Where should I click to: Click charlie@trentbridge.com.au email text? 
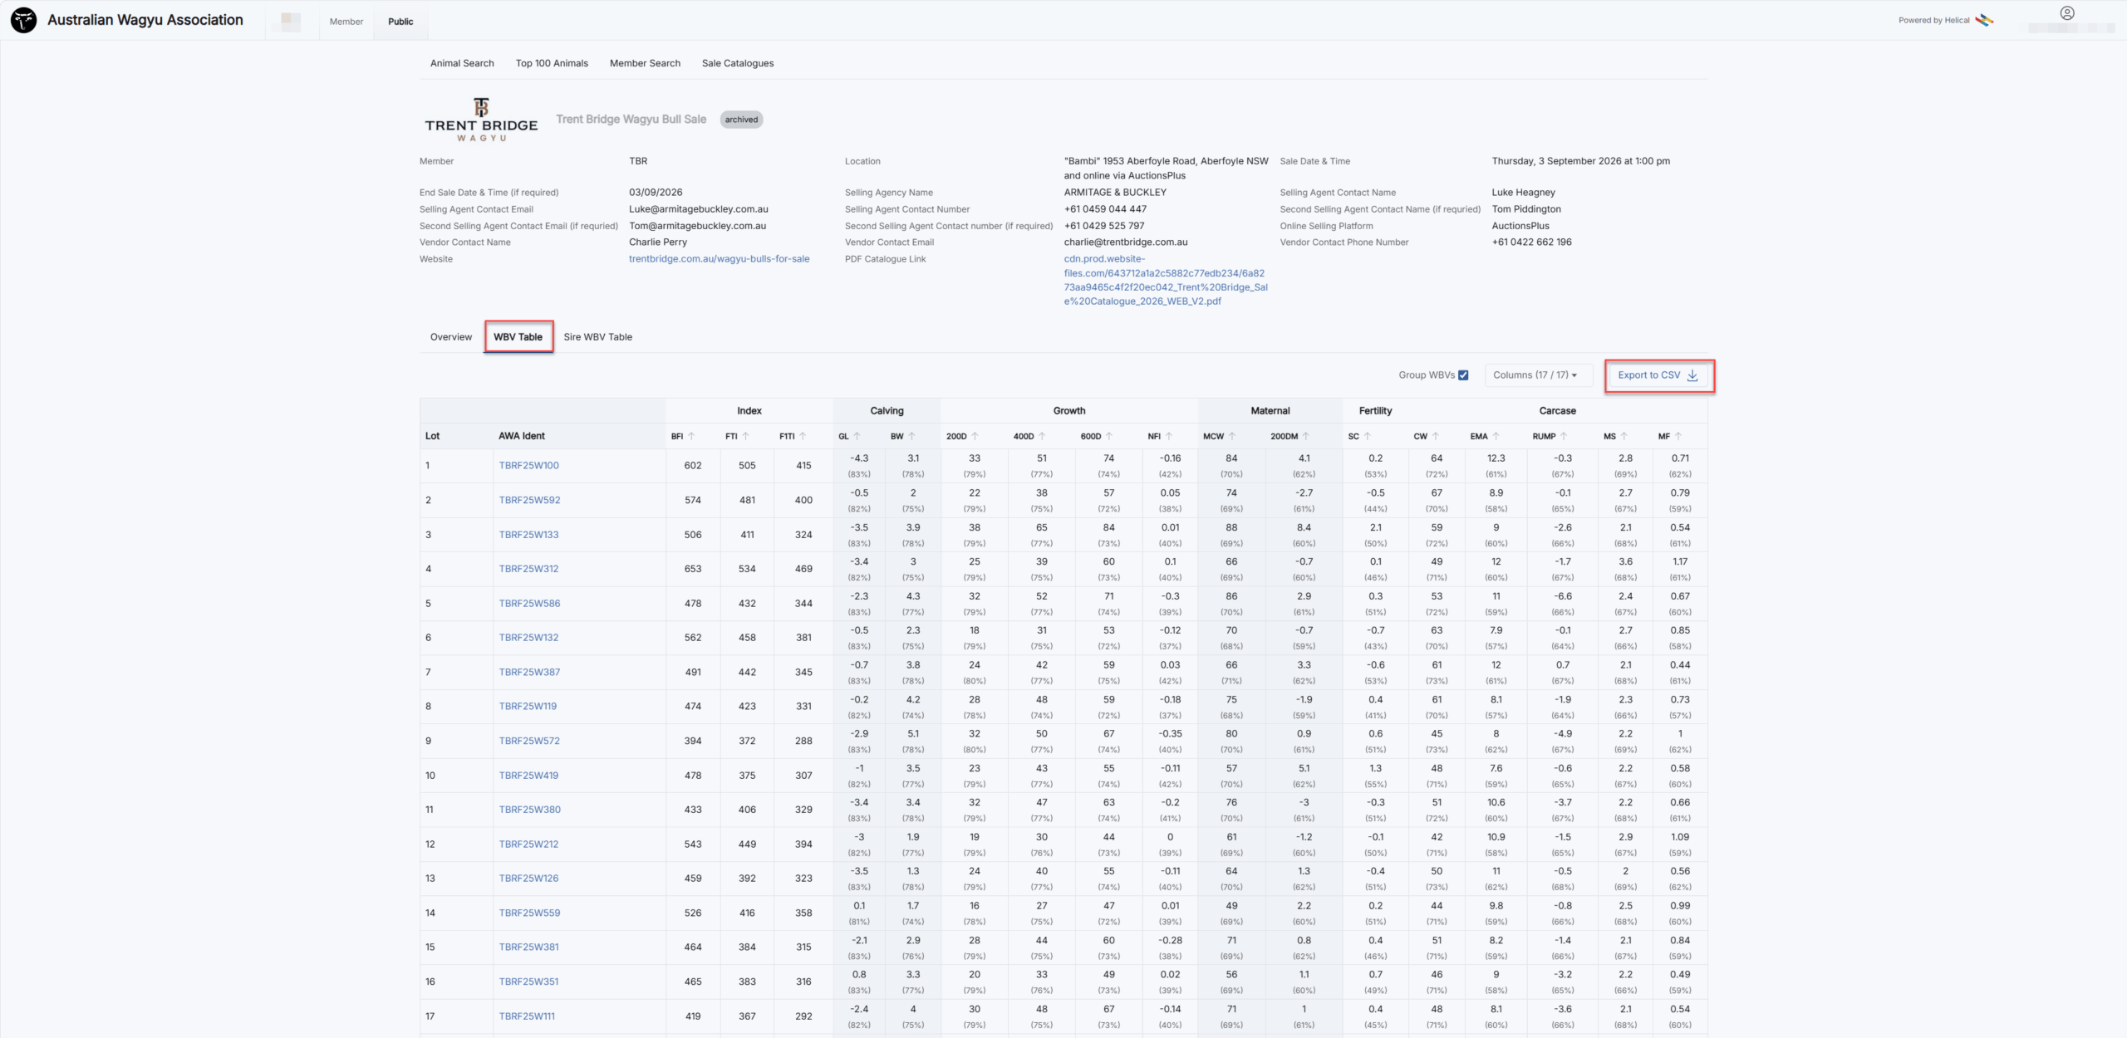coord(1126,242)
